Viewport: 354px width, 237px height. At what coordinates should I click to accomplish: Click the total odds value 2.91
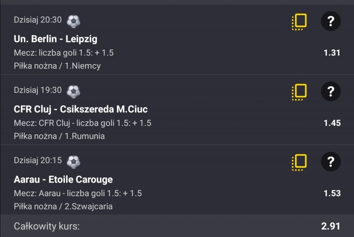coord(330,226)
